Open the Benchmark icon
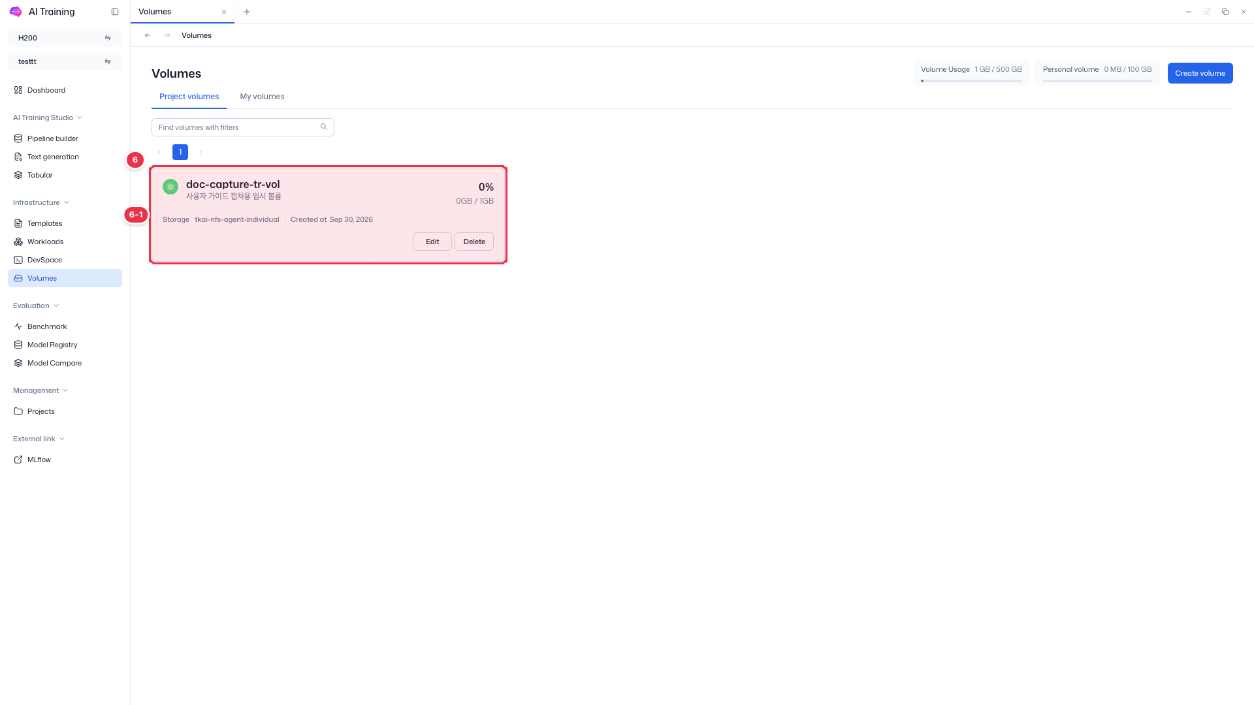Screen dimensions: 1254x705 click(18, 326)
